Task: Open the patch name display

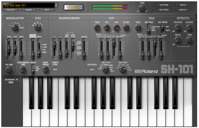Action: pos(29,5)
